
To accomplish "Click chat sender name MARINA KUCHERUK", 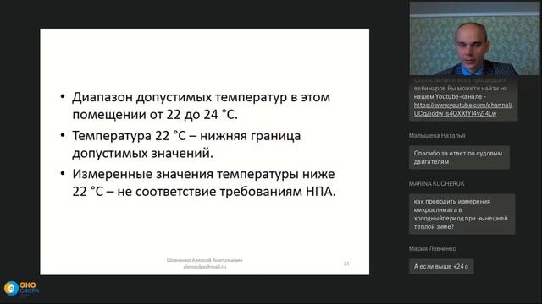I will point(437,184).
